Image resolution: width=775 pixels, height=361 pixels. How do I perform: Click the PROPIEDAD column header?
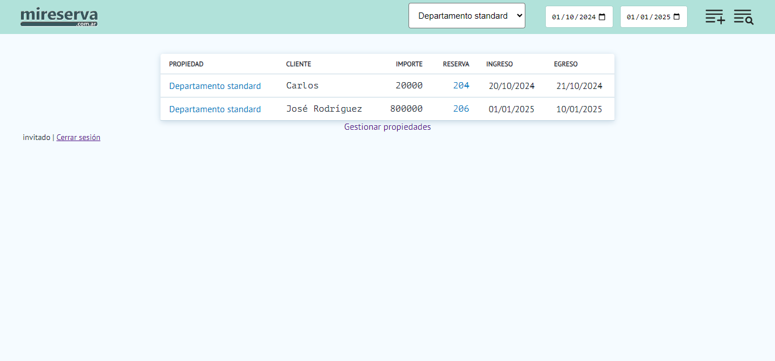coord(186,64)
